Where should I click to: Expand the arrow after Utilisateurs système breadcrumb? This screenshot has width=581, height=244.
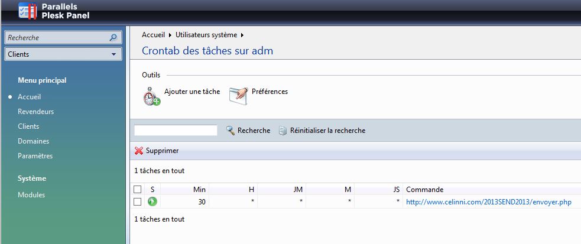pos(242,35)
